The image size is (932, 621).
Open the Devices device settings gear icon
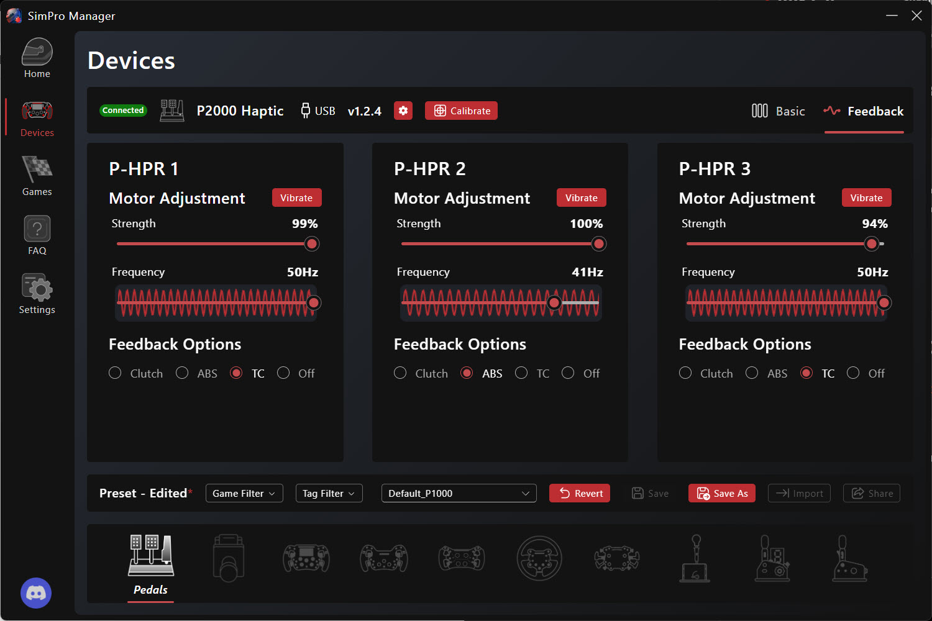tap(403, 111)
